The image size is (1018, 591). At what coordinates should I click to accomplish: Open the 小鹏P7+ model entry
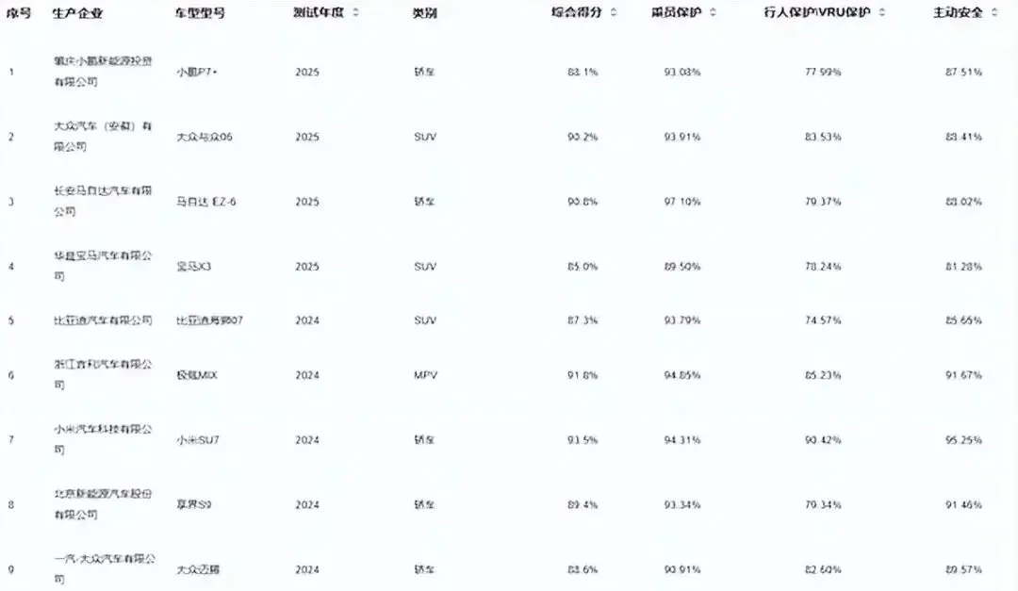pyautogui.click(x=197, y=72)
